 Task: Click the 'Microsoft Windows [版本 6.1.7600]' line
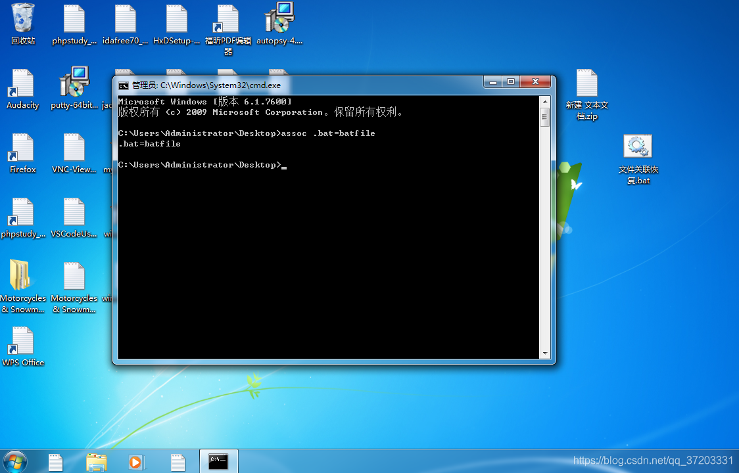204,101
